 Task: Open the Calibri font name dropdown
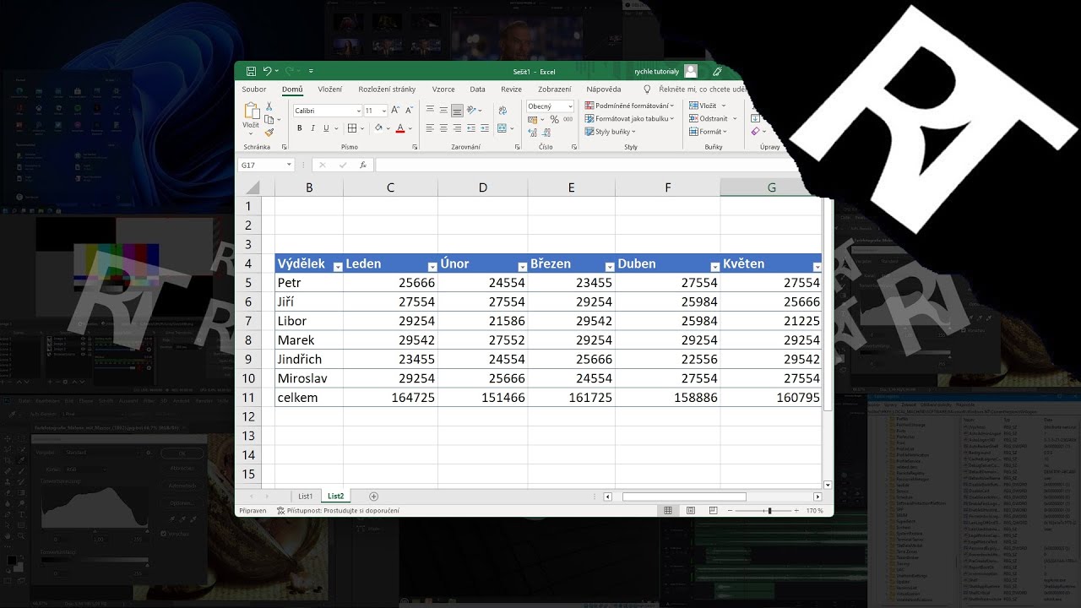coord(359,111)
